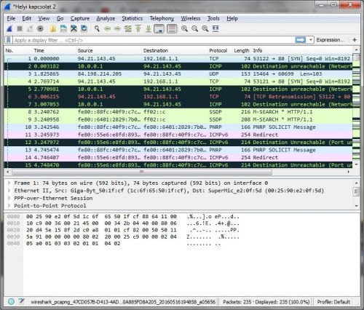Viewport: 364px width, 310px height.
Task: Stop the running packet capture
Action: pos(20,29)
